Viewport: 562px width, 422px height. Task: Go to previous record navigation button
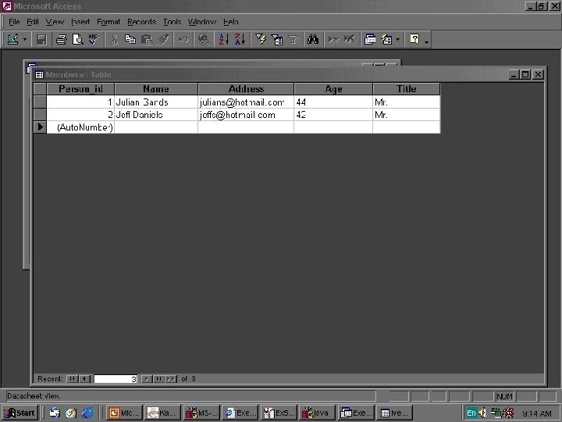pos(84,378)
